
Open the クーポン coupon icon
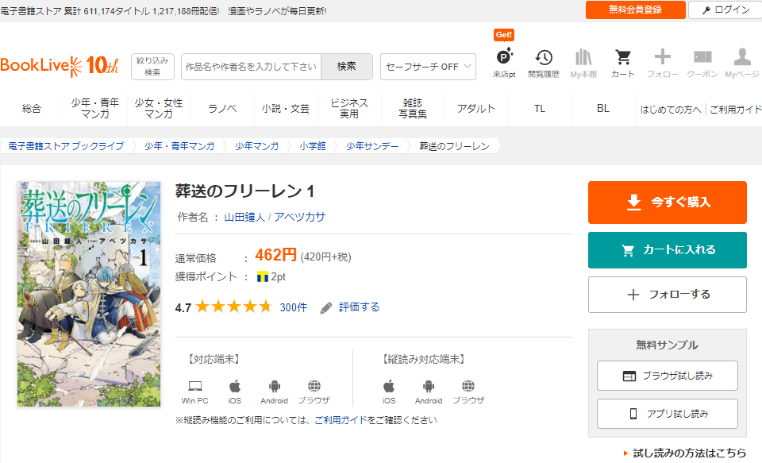pyautogui.click(x=702, y=58)
